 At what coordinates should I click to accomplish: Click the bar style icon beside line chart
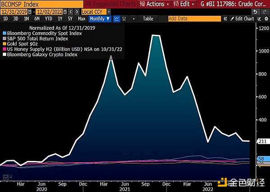tap(124, 19)
